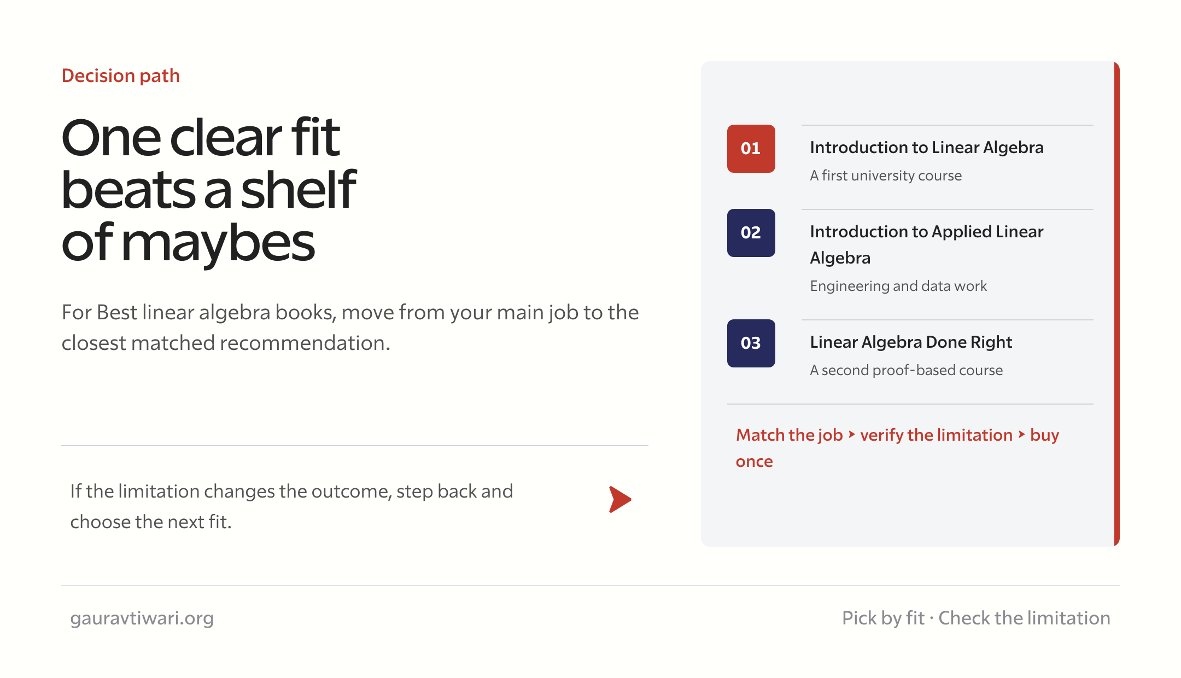Click the navy 03 number badge
The width and height of the screenshot is (1181, 678).
pos(751,343)
